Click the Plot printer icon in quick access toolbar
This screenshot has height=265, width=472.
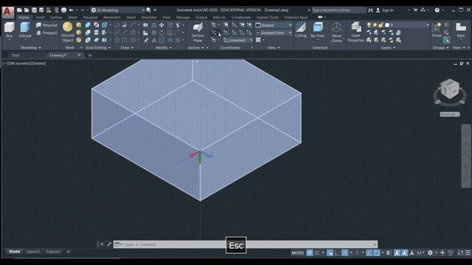[63, 10]
